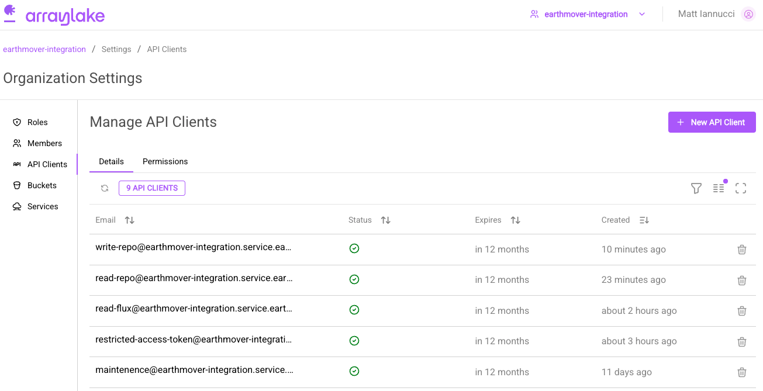Click the Matt Iannucci user name
The width and height of the screenshot is (763, 391).
[x=706, y=14]
